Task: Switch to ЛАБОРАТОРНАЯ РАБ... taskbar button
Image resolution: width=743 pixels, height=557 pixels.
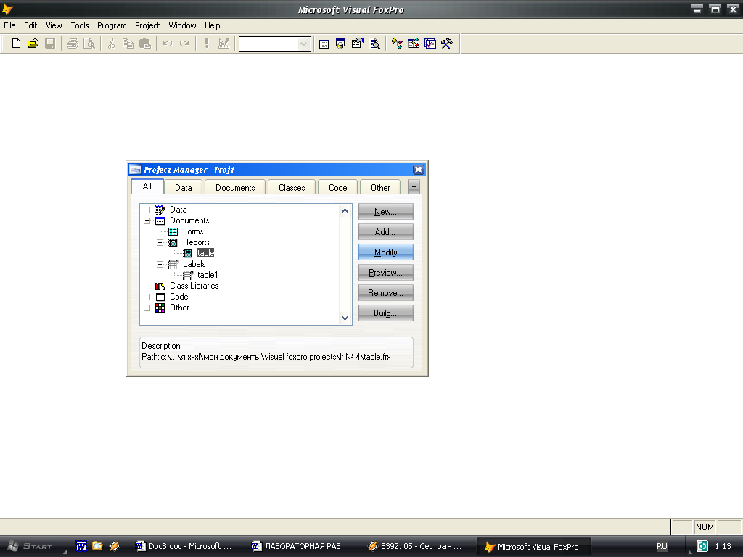Action: 300,547
